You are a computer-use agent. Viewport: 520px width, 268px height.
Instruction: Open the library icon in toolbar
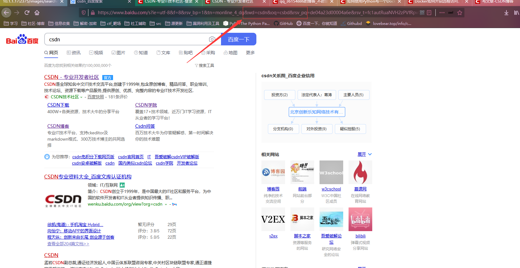[x=516, y=13]
